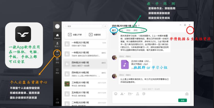Image resolution: width=214 pixels, height=108 pixels.
Task: Open the 黑板 blackboard section
Action: pyautogui.click(x=57, y=71)
